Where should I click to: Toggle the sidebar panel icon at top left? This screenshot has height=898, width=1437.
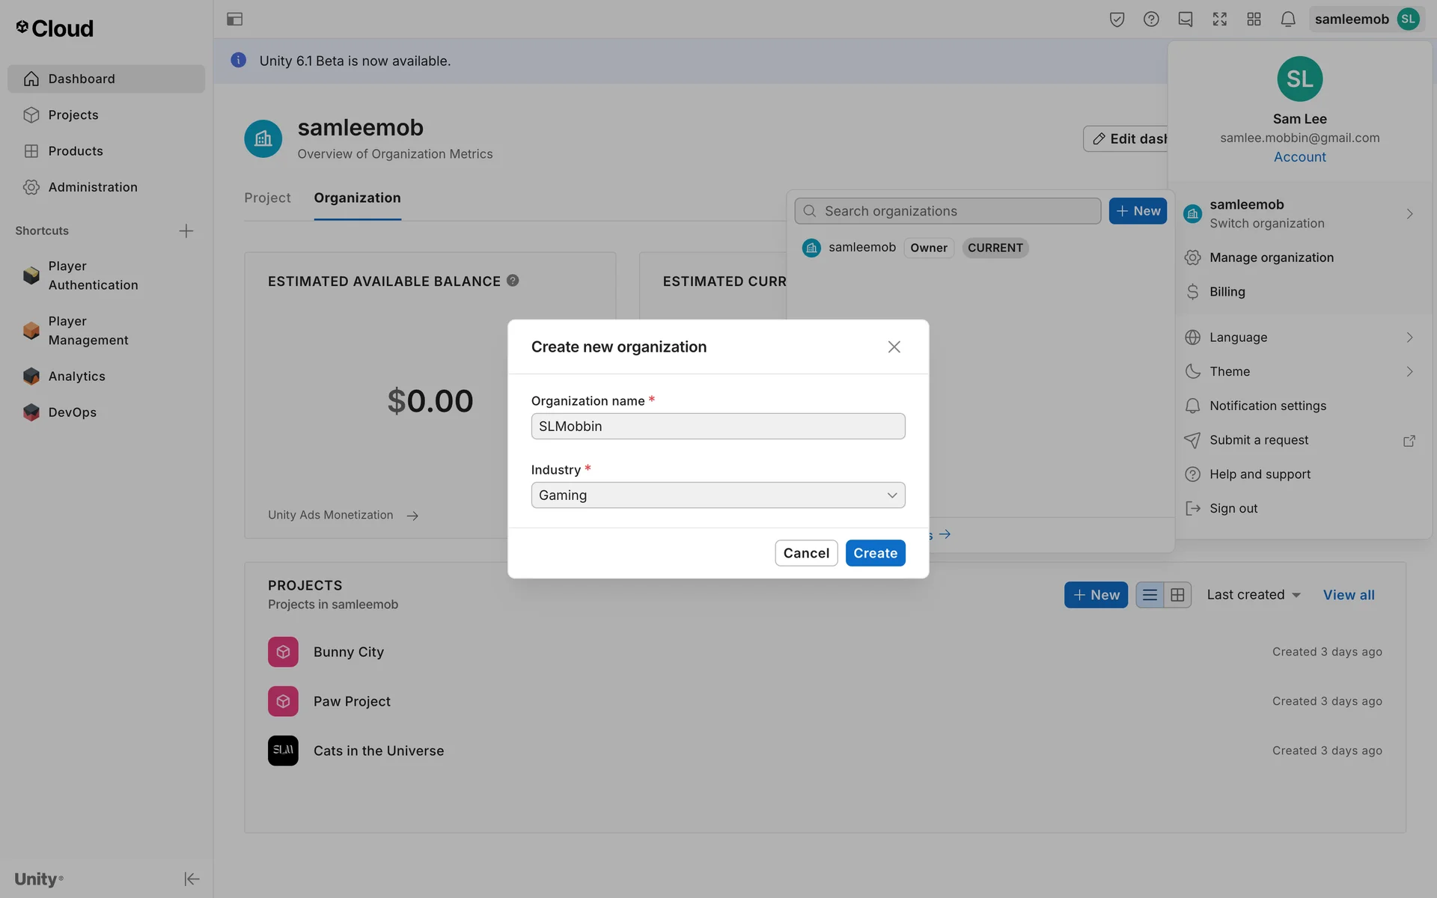(234, 19)
